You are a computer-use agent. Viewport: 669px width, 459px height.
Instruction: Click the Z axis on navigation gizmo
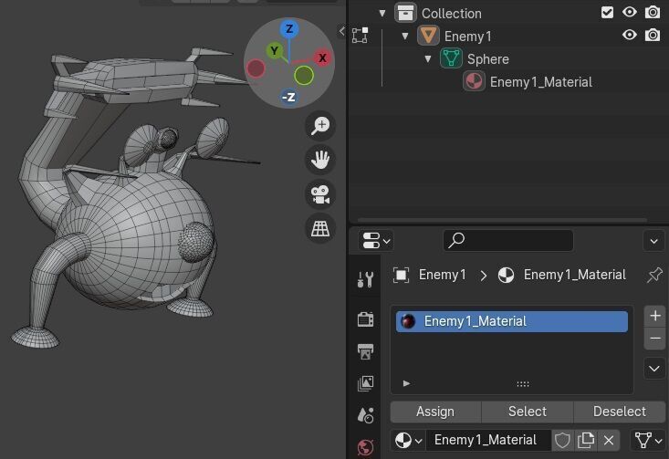coord(289,29)
